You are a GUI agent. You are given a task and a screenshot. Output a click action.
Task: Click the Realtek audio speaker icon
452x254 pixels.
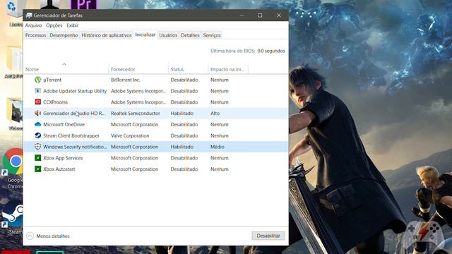[x=37, y=113]
